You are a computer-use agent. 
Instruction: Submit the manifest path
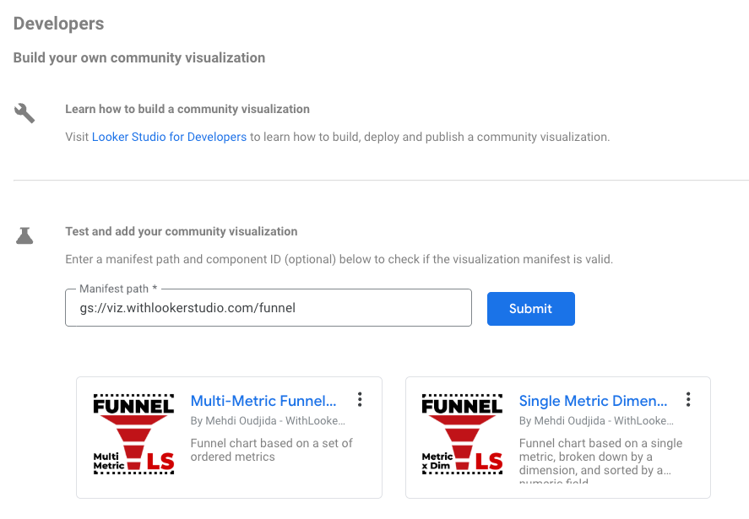pos(530,308)
